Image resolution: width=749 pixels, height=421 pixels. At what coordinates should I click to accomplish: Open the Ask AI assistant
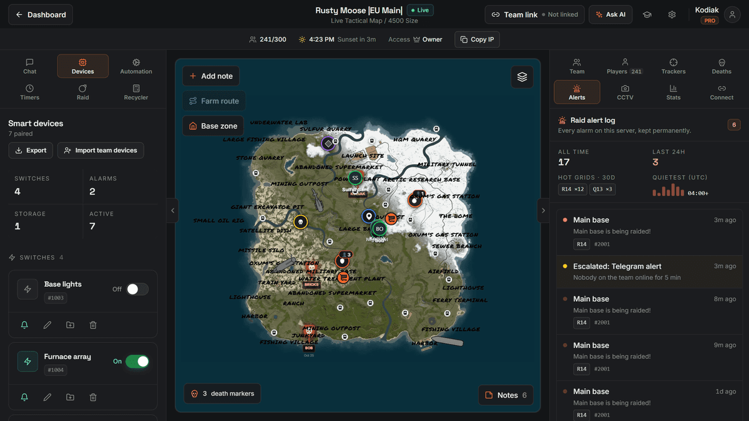(610, 14)
